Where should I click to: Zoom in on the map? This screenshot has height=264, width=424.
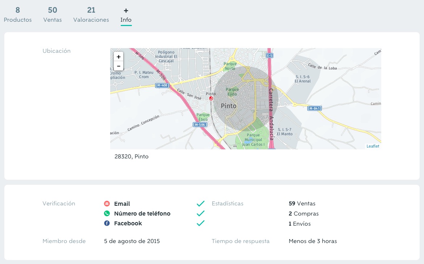click(119, 57)
